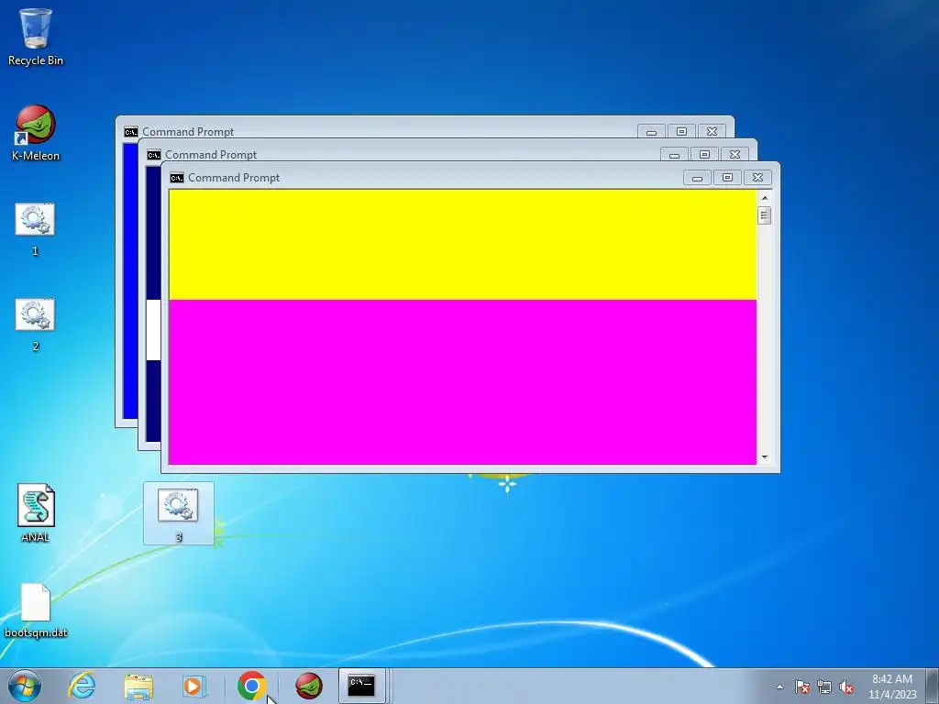Open Windows Media Player from taskbar

click(x=194, y=686)
